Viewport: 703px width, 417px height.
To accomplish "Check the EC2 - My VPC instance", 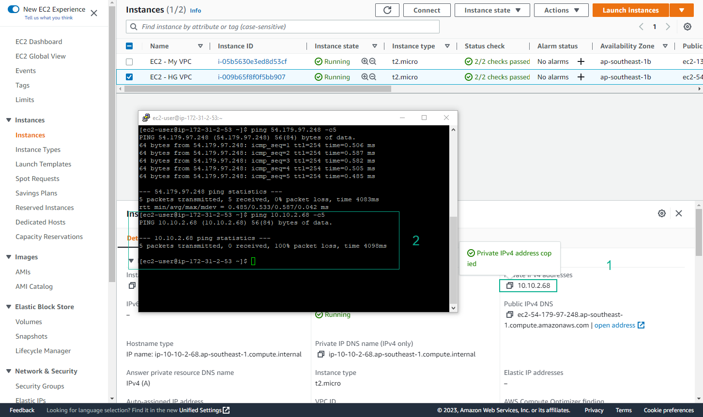I will (x=129, y=61).
